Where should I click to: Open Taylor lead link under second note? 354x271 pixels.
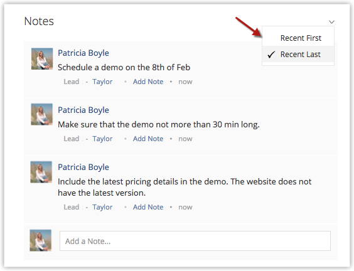pos(102,139)
